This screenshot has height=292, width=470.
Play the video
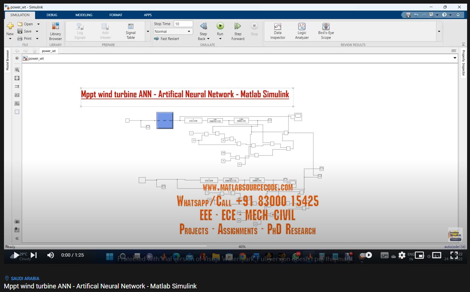click(16, 255)
